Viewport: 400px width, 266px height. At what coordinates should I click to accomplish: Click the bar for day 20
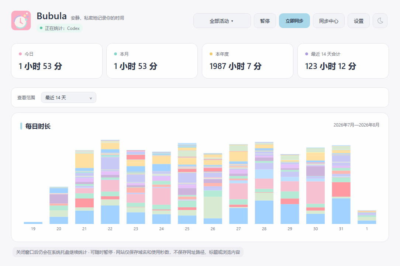pyautogui.click(x=59, y=205)
